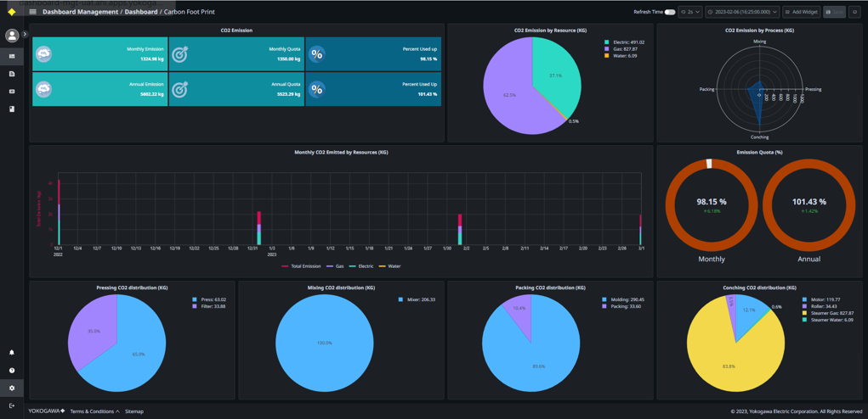Viewport: 868px width, 419px height.
Task: Open the hamburger menu in header
Action: 32,12
